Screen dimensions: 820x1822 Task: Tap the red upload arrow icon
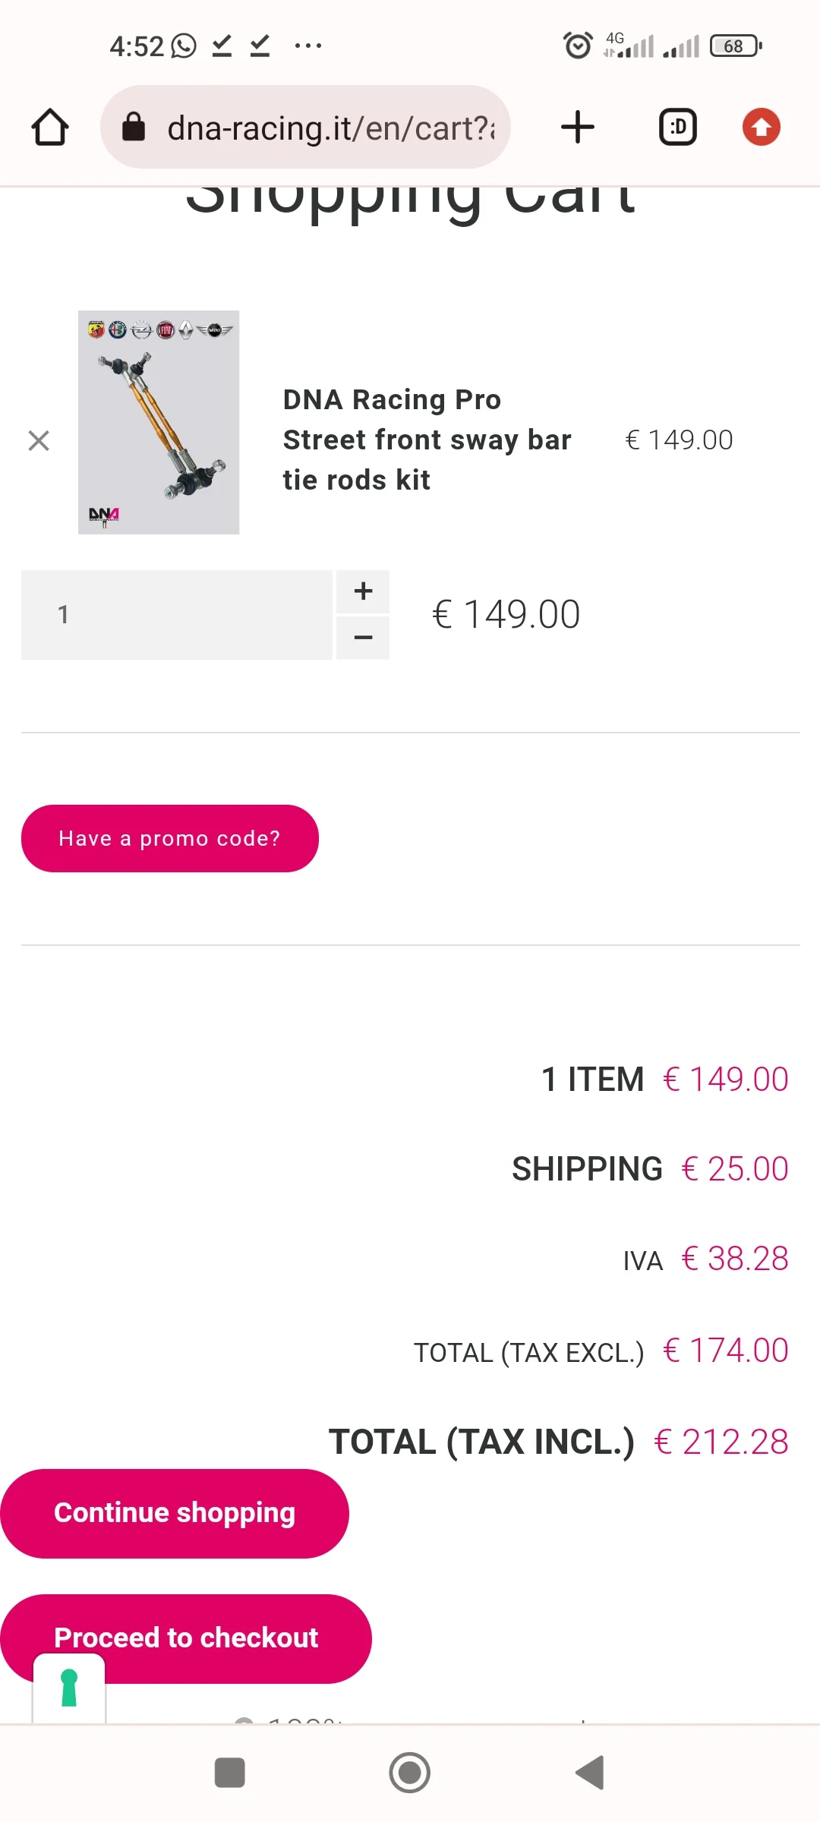761,127
